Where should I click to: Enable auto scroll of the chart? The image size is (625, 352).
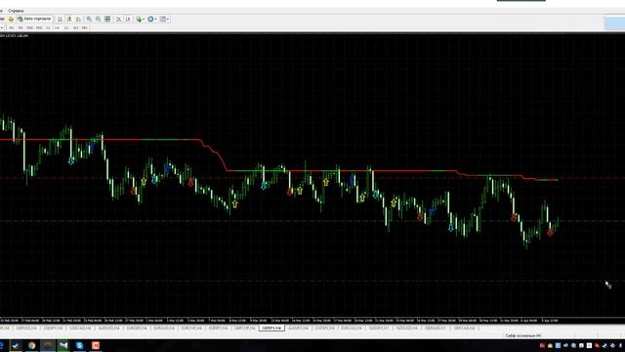119,19
